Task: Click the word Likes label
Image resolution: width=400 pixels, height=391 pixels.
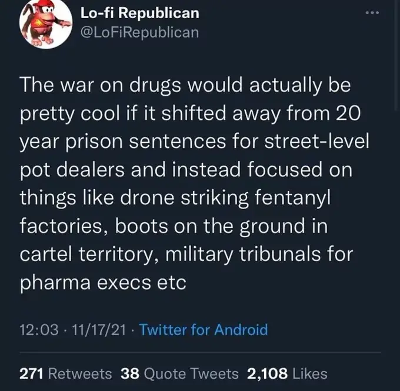Action: [x=309, y=373]
